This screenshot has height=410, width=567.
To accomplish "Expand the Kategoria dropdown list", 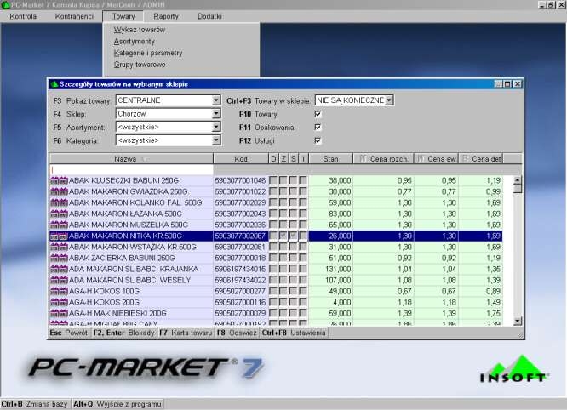I will [x=216, y=140].
